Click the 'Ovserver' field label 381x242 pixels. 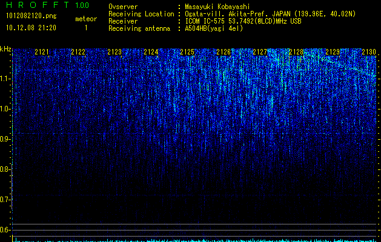pos(123,7)
